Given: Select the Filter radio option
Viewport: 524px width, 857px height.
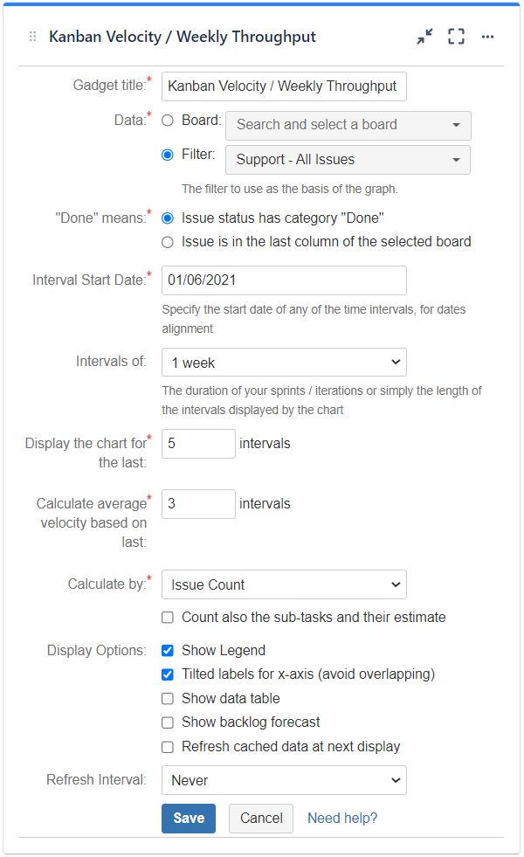Looking at the screenshot, I should tap(166, 155).
